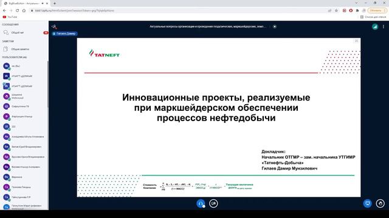Select user Белов Юрий in the list
The width and height of the screenshot is (389, 218).
[x=24, y=147]
